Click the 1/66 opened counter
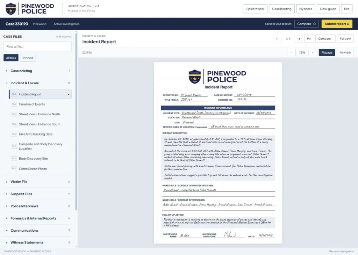The width and height of the screenshot is (358, 255). tap(64, 37)
